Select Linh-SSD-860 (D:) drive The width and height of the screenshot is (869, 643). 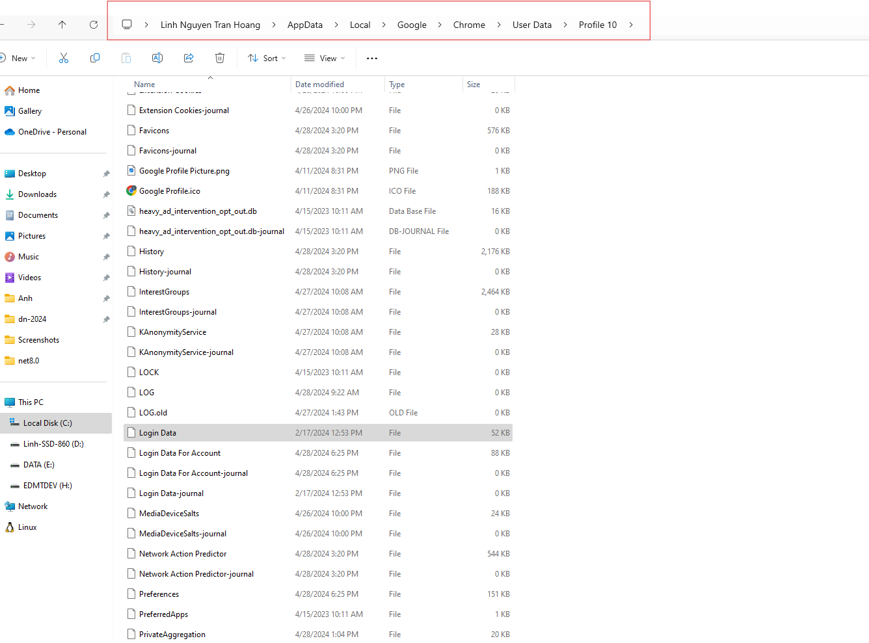click(53, 444)
